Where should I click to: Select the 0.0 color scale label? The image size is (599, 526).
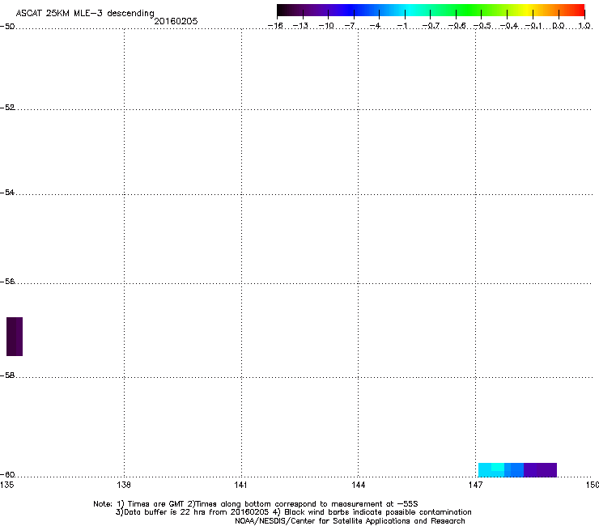pos(559,26)
